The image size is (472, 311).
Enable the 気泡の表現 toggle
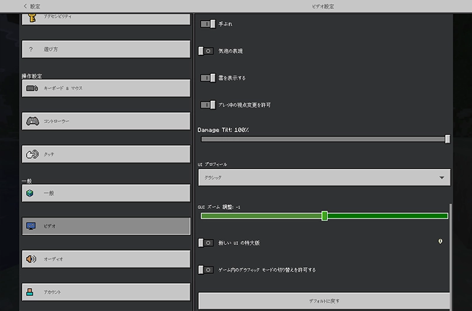click(x=206, y=51)
